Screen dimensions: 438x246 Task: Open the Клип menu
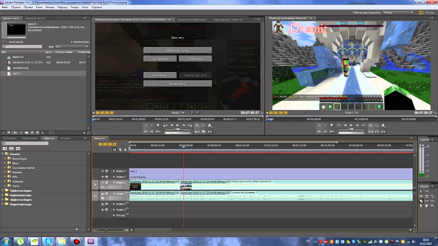tap(39, 7)
